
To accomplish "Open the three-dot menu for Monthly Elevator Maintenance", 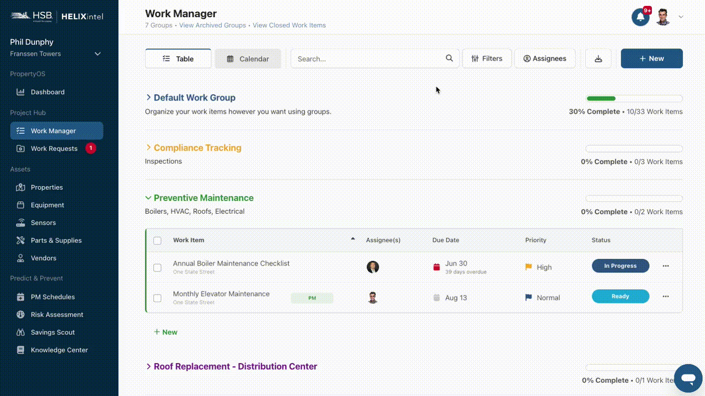I will (x=666, y=297).
